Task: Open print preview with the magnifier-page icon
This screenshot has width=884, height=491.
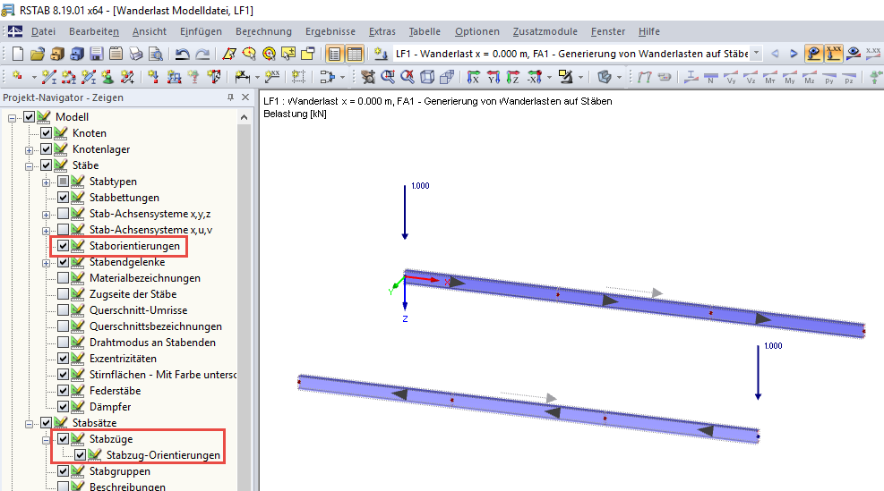Action: (x=156, y=54)
